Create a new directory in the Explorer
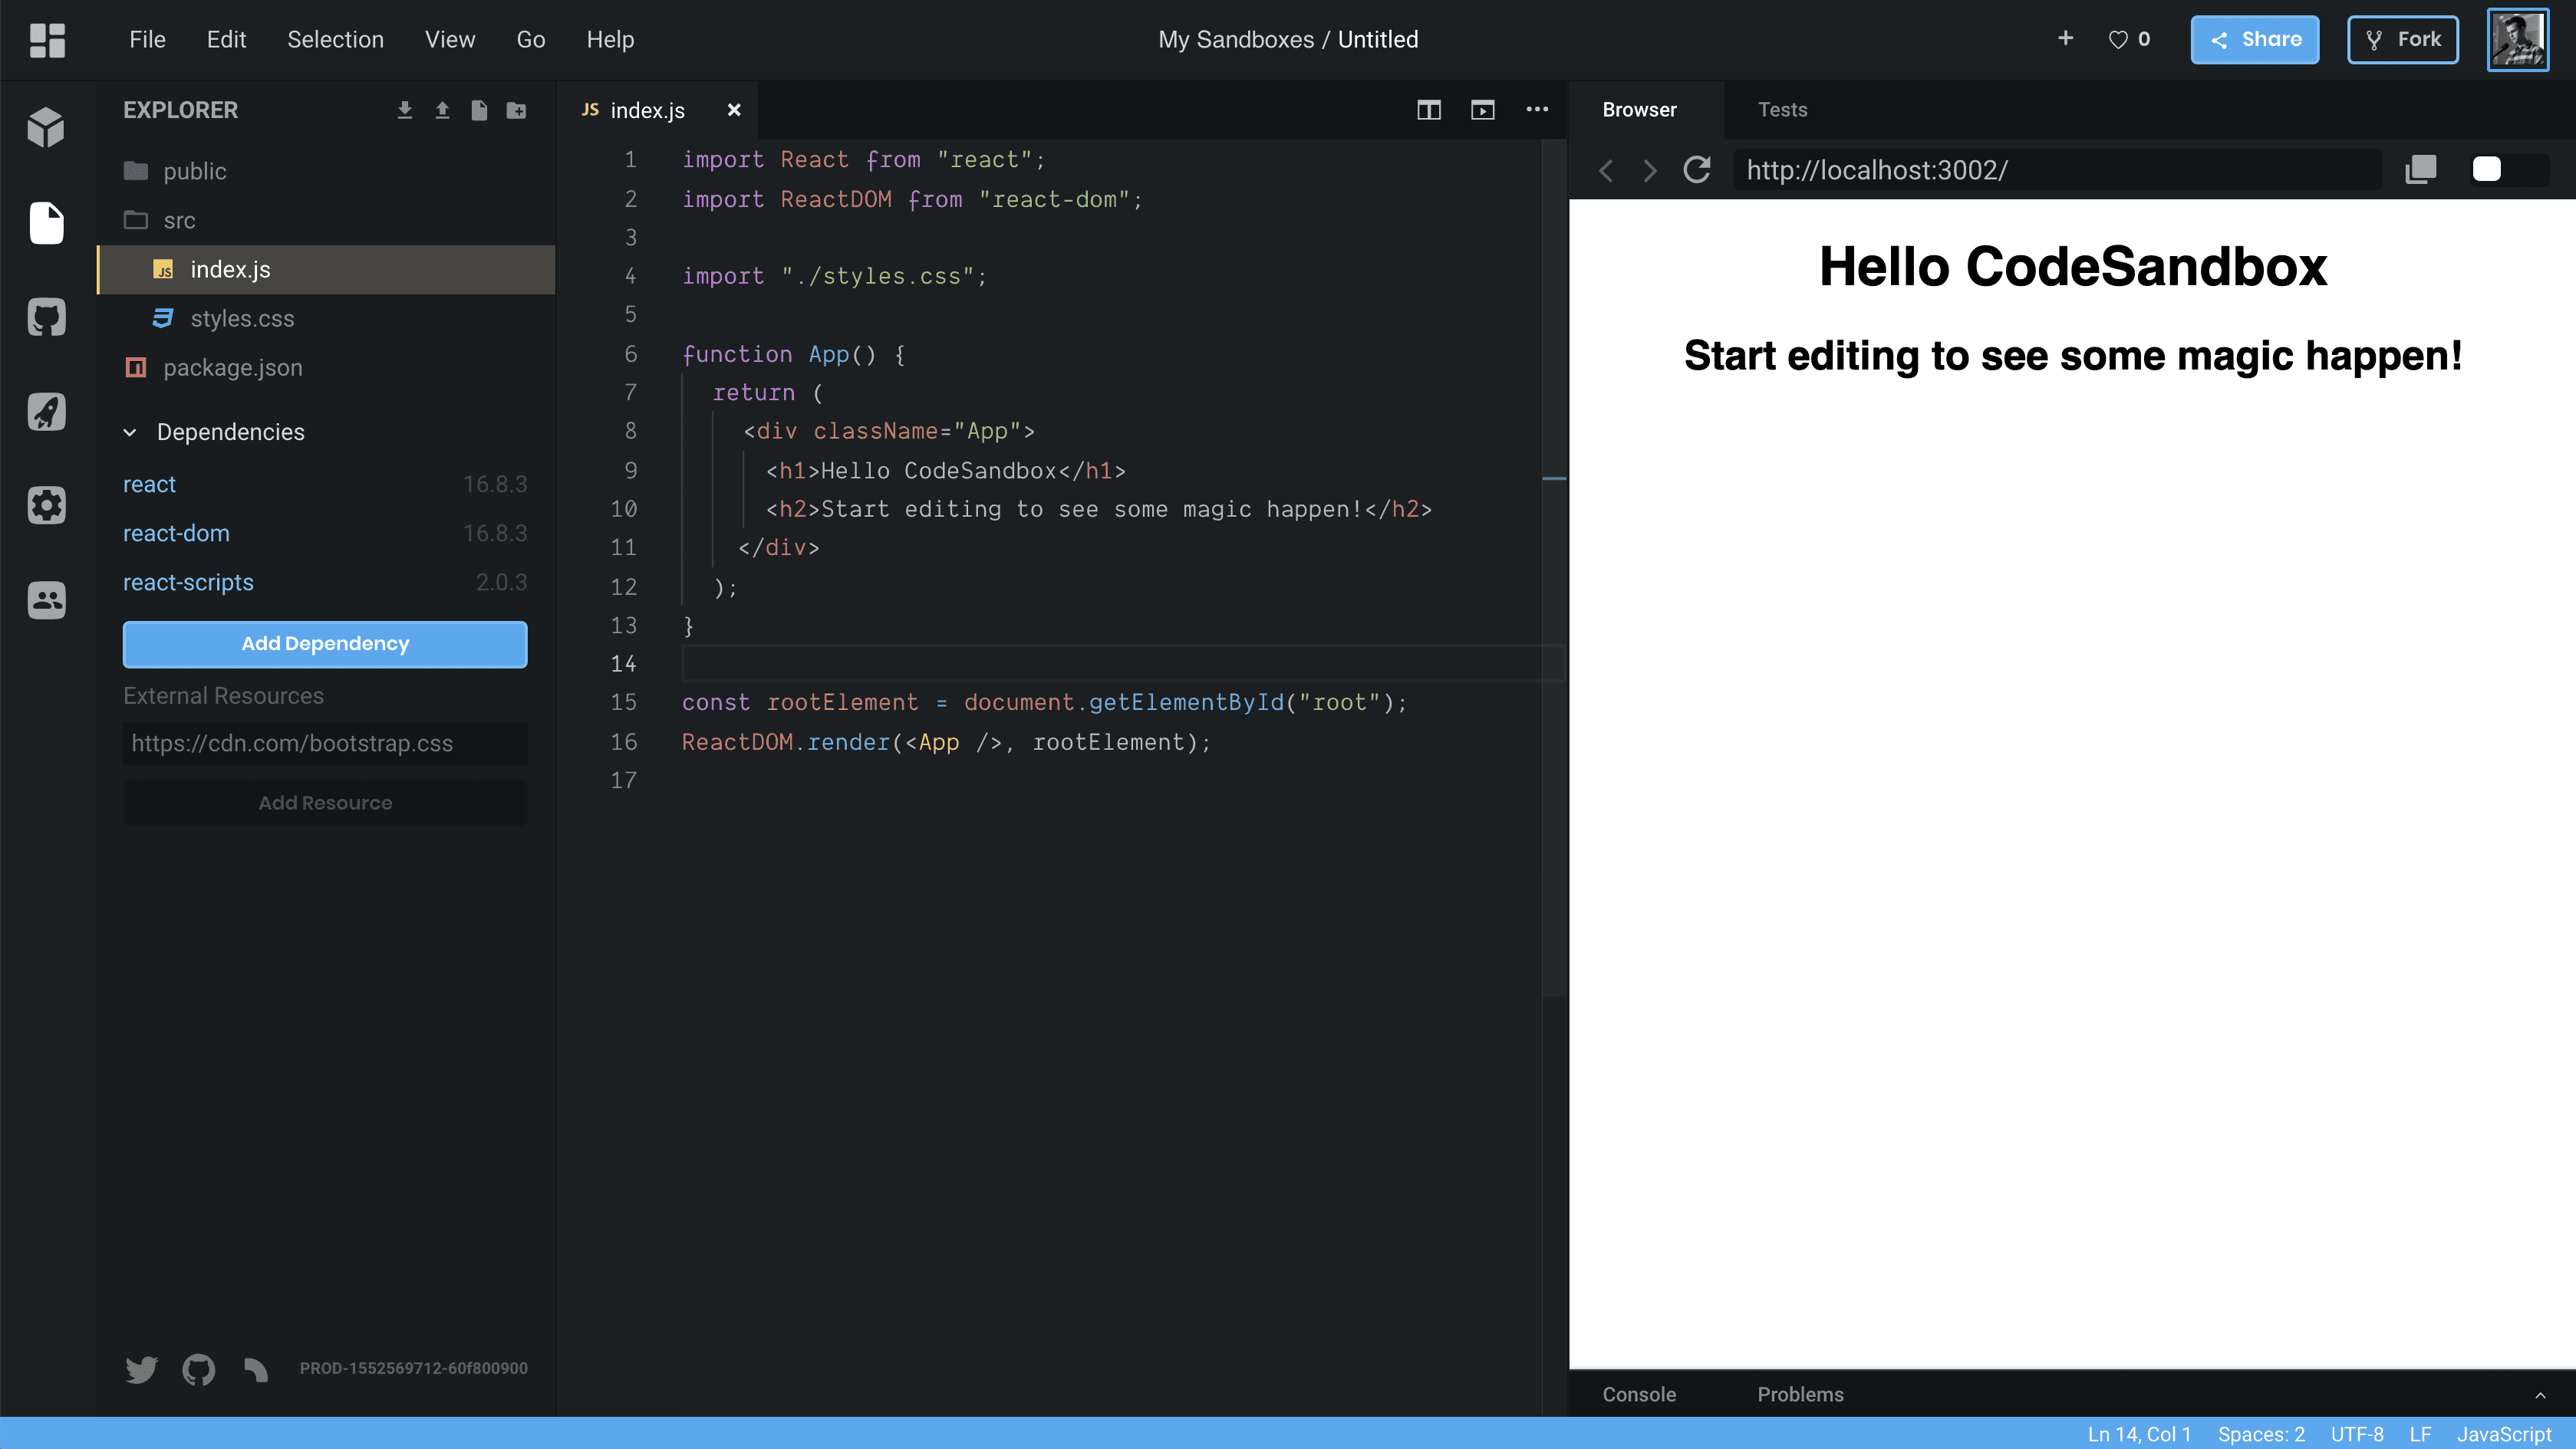The image size is (2576, 1449). [516, 110]
